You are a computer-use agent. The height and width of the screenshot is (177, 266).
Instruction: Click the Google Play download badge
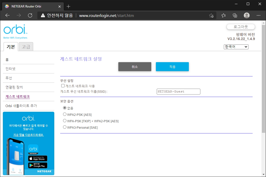pyautogui.click(x=38, y=165)
